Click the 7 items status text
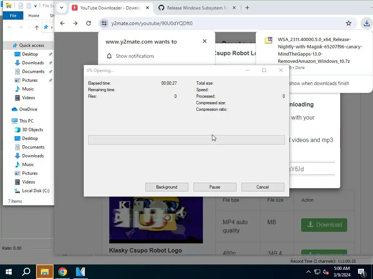Viewport: 373px width, 279px height. 15,201
